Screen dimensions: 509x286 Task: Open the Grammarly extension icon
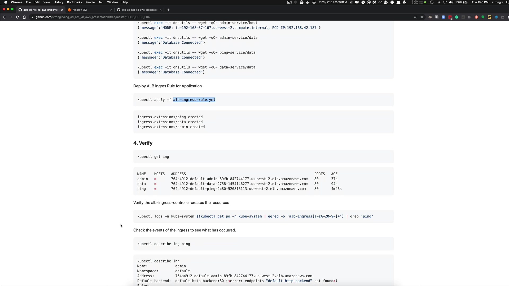tap(457, 17)
